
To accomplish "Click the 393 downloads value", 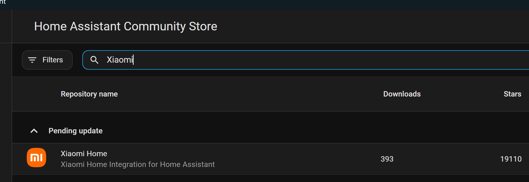I will pyautogui.click(x=387, y=159).
